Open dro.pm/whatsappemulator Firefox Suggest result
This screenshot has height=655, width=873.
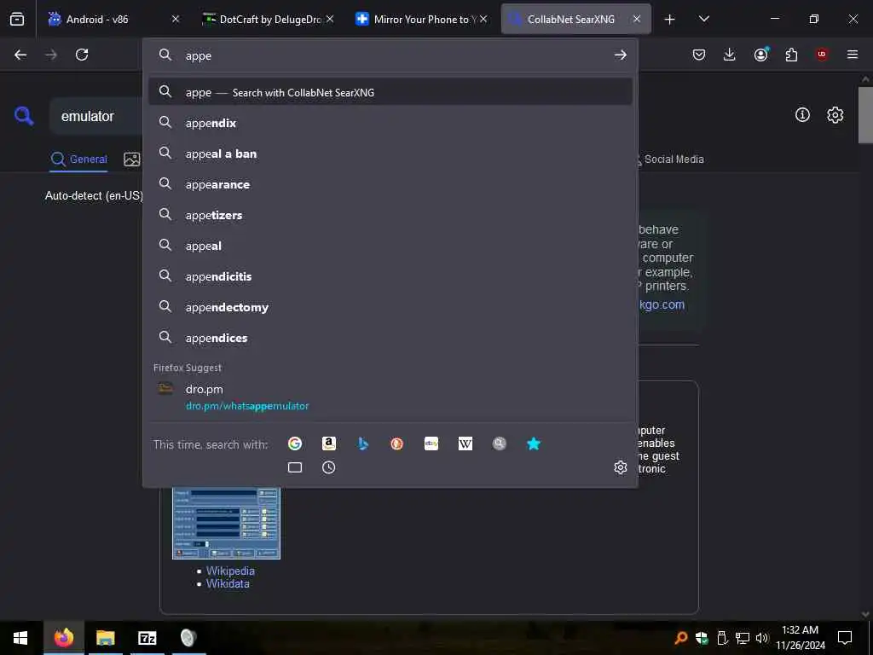390,397
